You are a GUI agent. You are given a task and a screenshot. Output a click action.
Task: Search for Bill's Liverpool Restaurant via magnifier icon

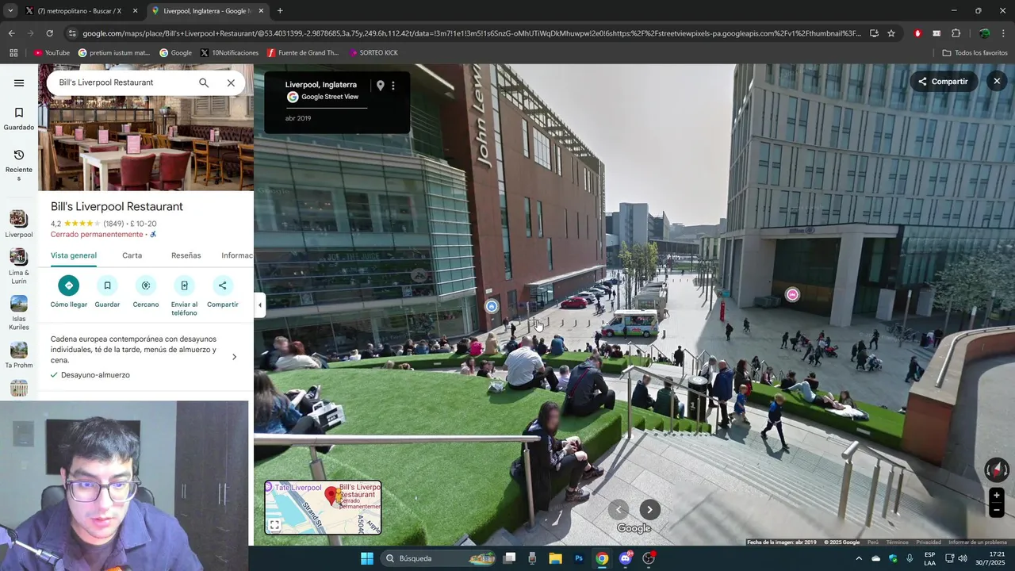pyautogui.click(x=204, y=82)
